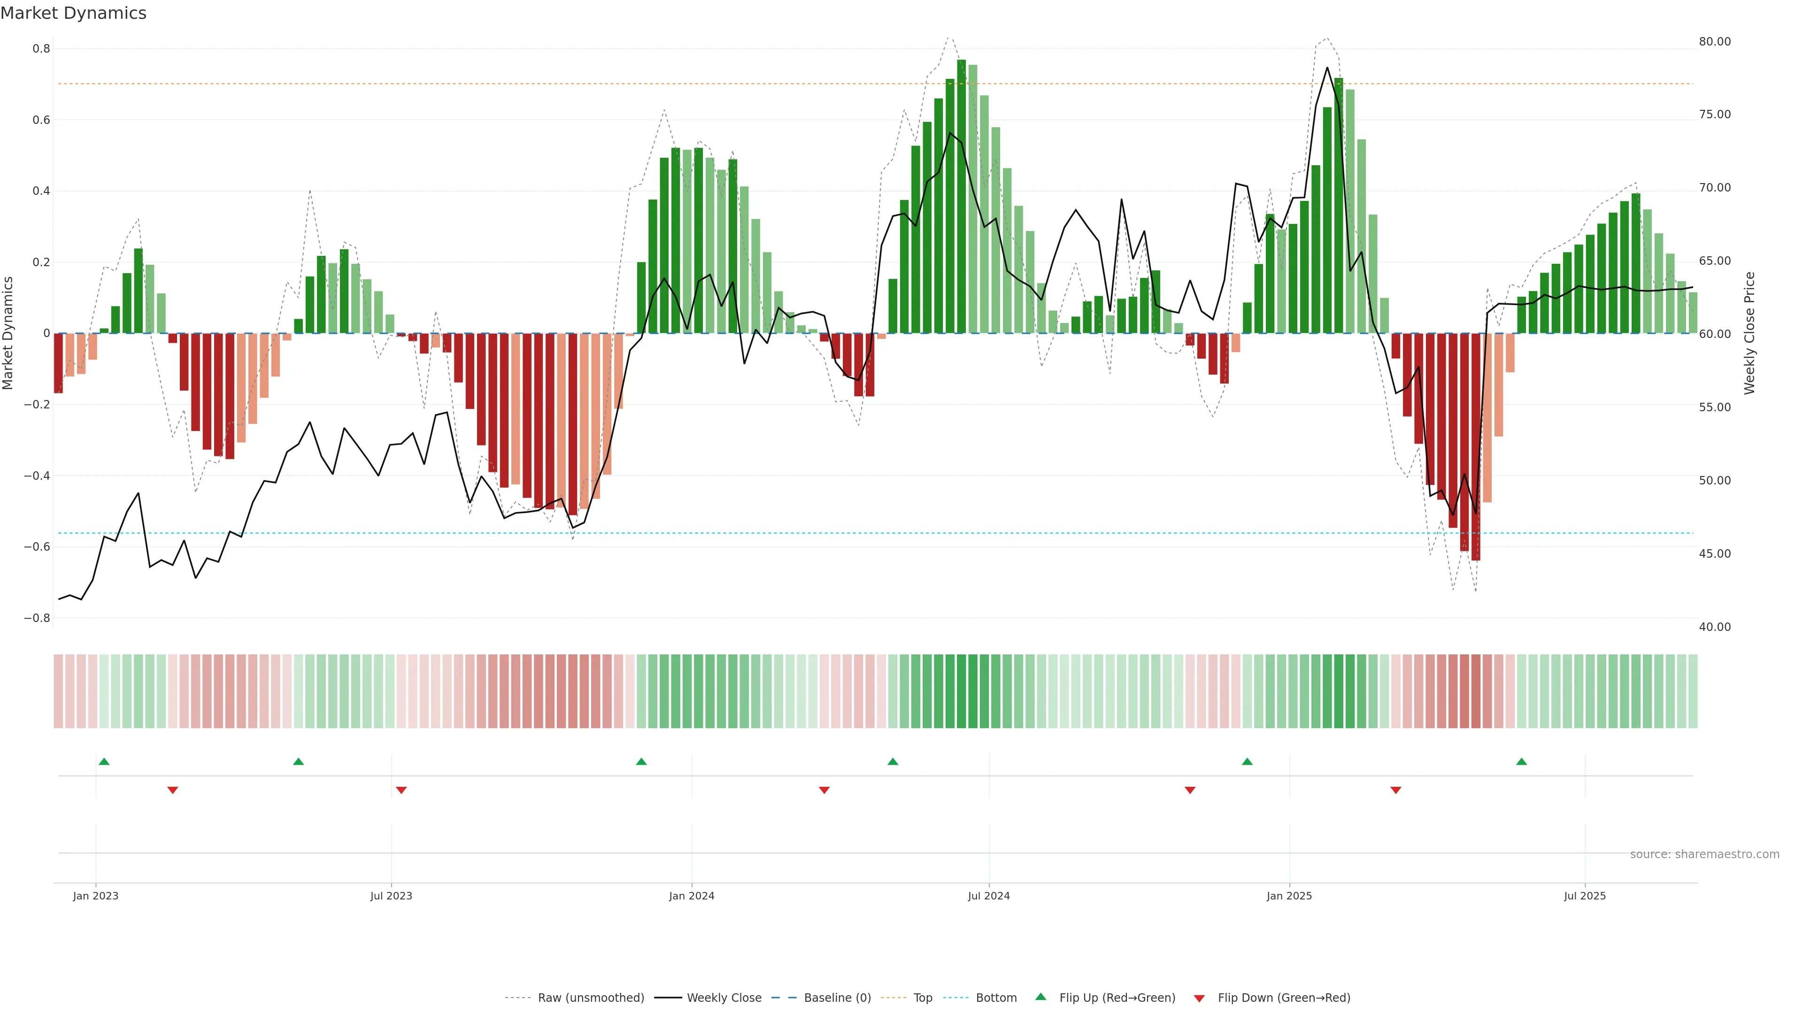
Task: Hide the Top threshold legend entry
Action: [923, 997]
